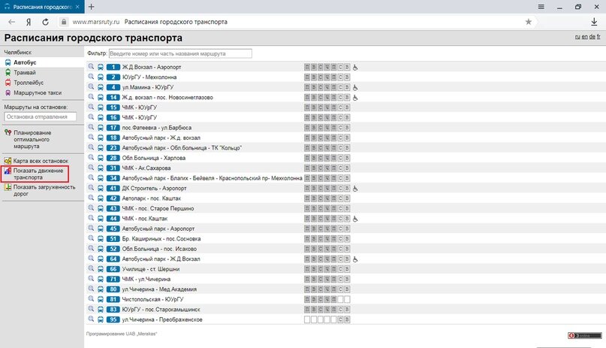Viewport: 606px width, 348px height.
Task: Click the traffic icon beside Показать загруженность дорог
Action: [8, 187]
